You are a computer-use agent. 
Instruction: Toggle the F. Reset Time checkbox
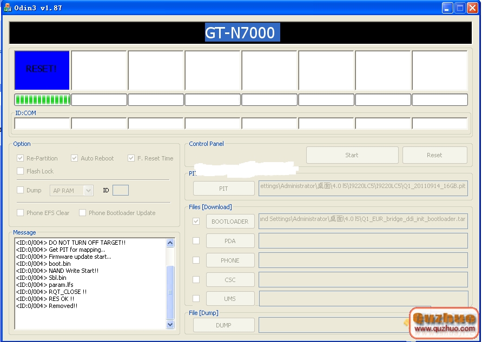tap(131, 158)
